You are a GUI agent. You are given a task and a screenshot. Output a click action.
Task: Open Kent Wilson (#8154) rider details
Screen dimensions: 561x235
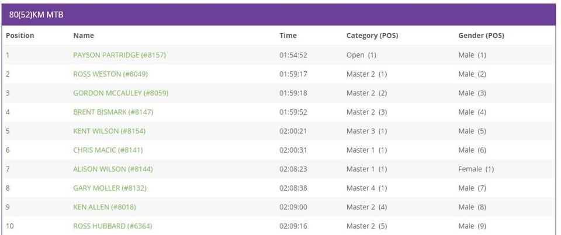point(109,131)
